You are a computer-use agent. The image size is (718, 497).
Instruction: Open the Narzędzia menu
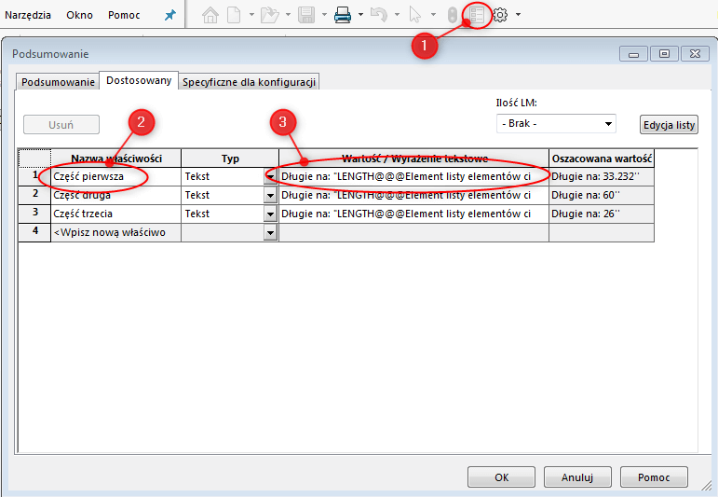pyautogui.click(x=28, y=15)
